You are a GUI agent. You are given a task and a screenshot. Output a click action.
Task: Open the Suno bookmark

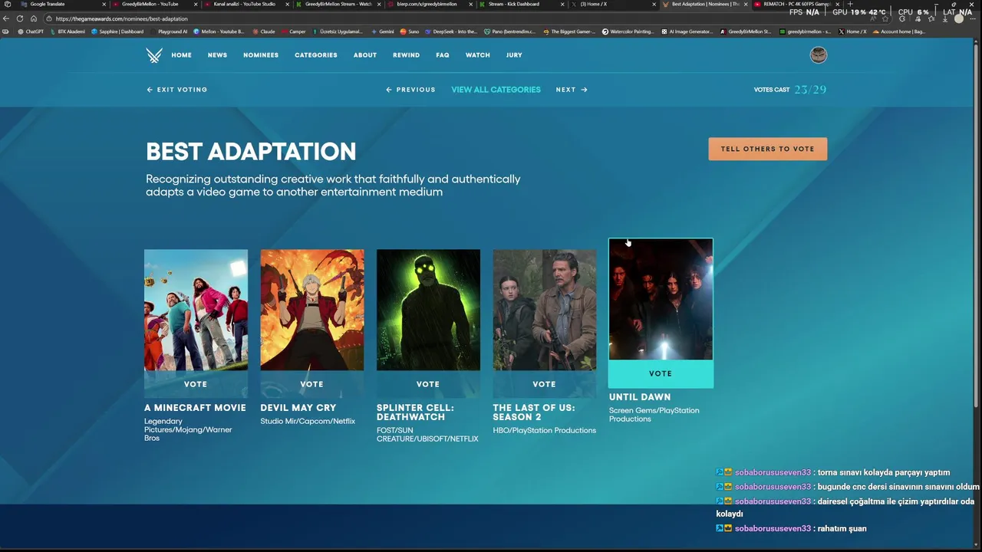click(x=410, y=31)
